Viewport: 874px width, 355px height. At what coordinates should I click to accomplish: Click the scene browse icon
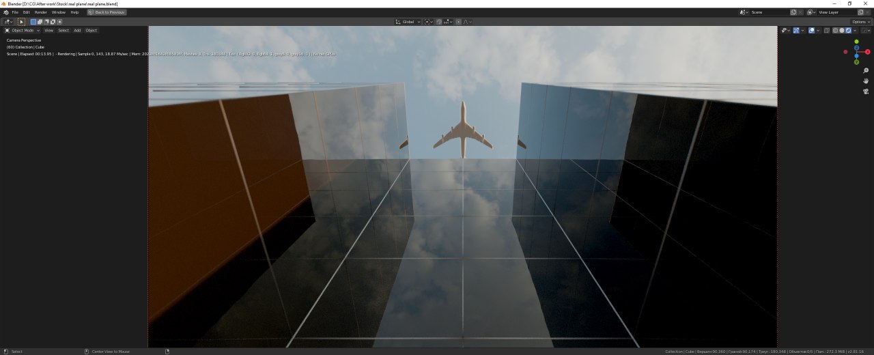[x=744, y=12]
